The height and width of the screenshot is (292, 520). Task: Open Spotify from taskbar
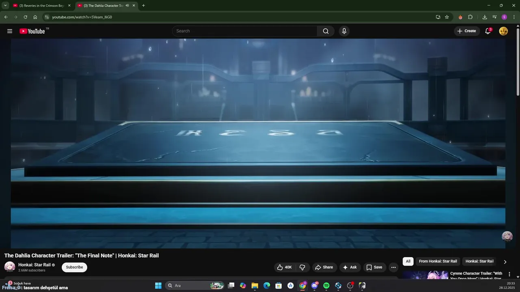[x=326, y=286]
